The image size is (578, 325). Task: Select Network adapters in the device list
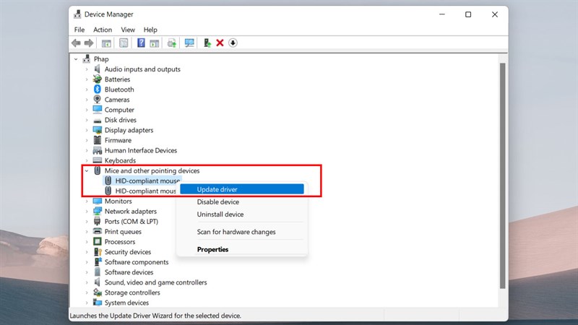click(130, 212)
